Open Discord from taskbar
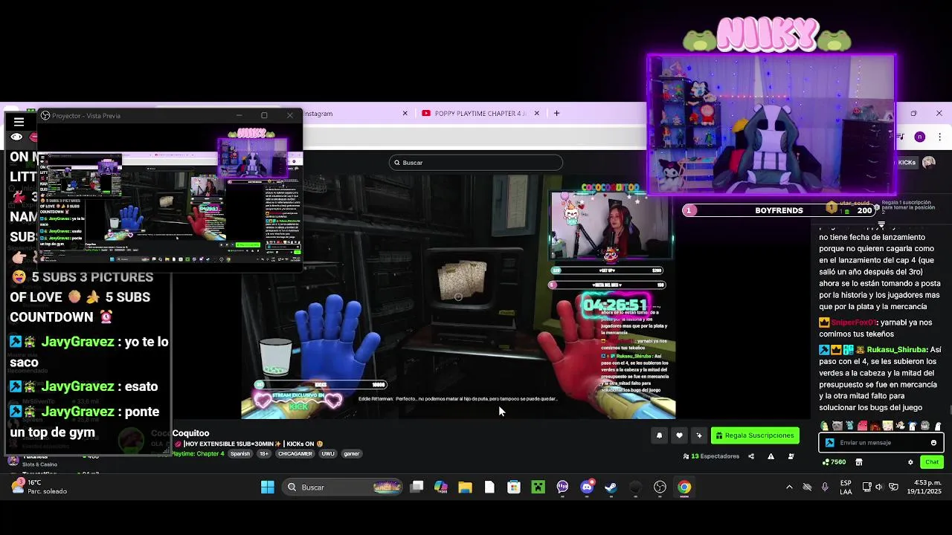This screenshot has height=535, width=952. [x=587, y=487]
